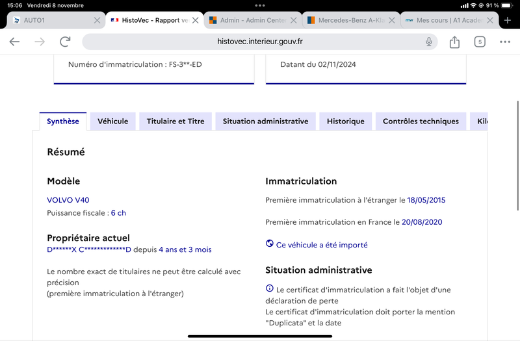
Task: Open the Historique tab
Action: click(x=346, y=121)
